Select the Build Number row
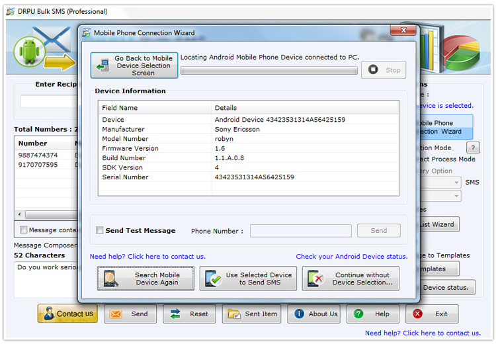496x344 pixels. 248,157
